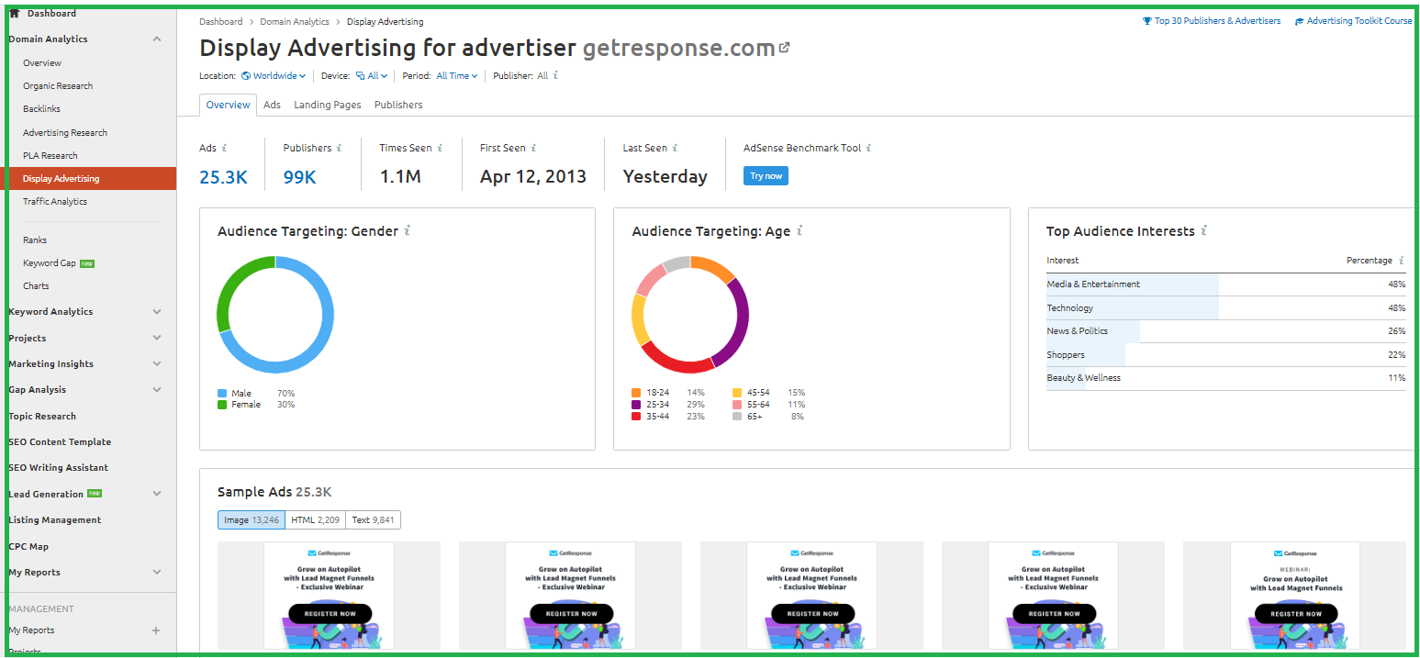This screenshot has height=658, width=1420.
Task: Open the Dashboard home icon
Action: click(x=15, y=13)
